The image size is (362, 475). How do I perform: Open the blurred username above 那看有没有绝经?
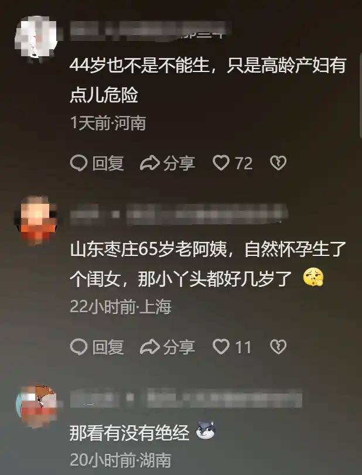pos(186,398)
